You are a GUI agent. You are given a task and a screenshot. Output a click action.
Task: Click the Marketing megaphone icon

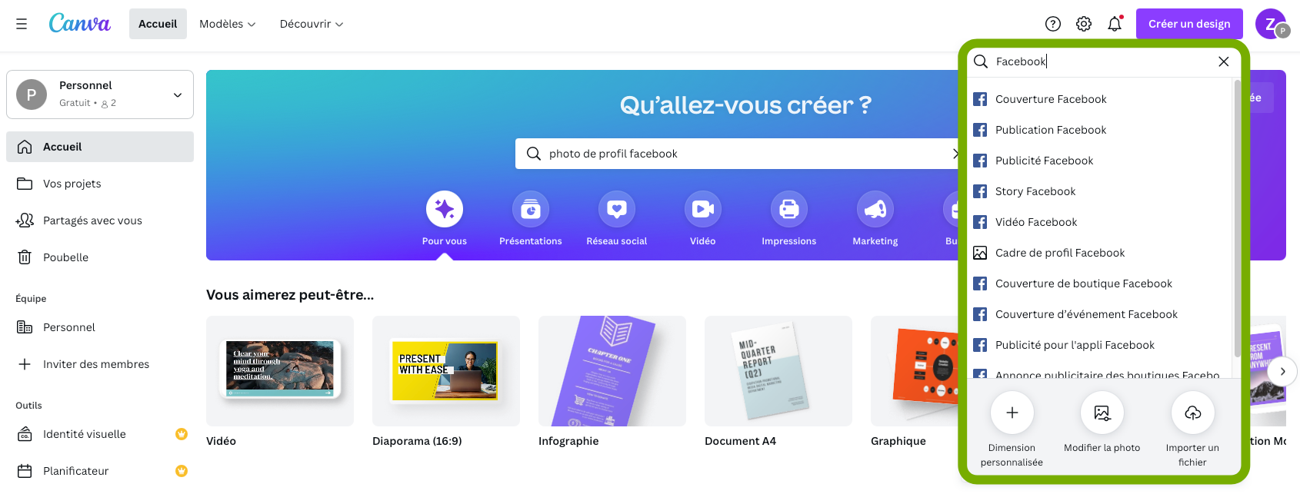(875, 209)
